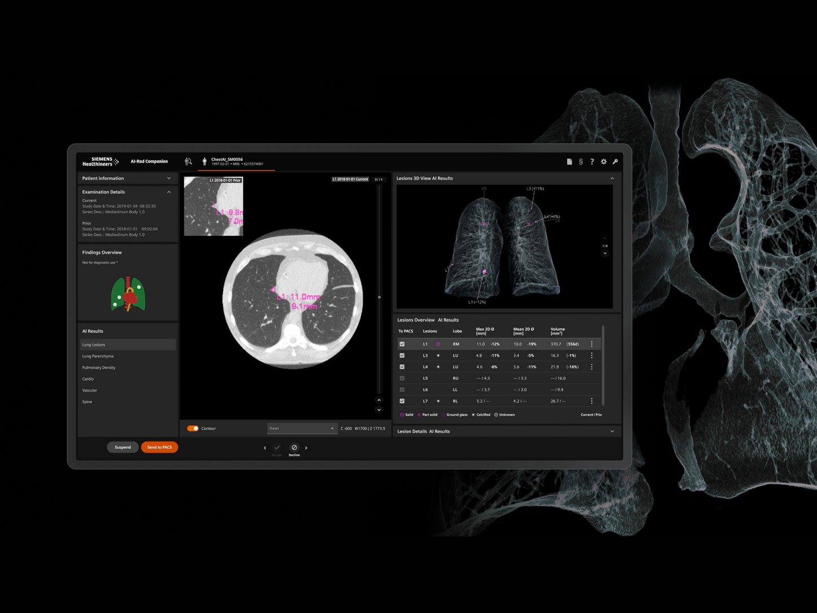Click the Decline result icon
Screen dimensions: 817x613
tap(294, 448)
